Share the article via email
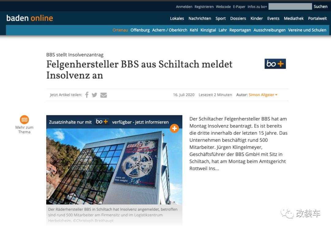This screenshot has width=331, height=228. [104, 95]
